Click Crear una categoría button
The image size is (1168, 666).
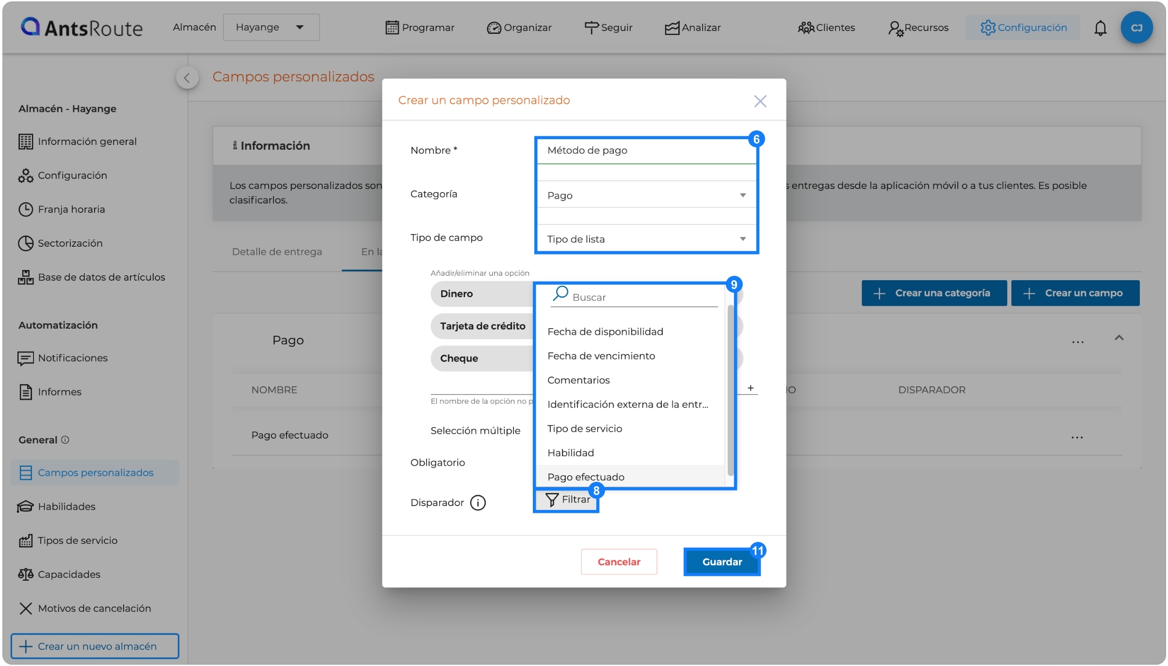934,293
